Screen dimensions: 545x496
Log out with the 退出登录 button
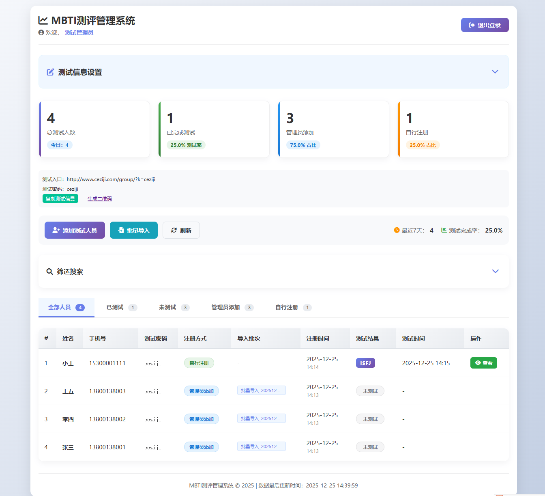click(485, 25)
